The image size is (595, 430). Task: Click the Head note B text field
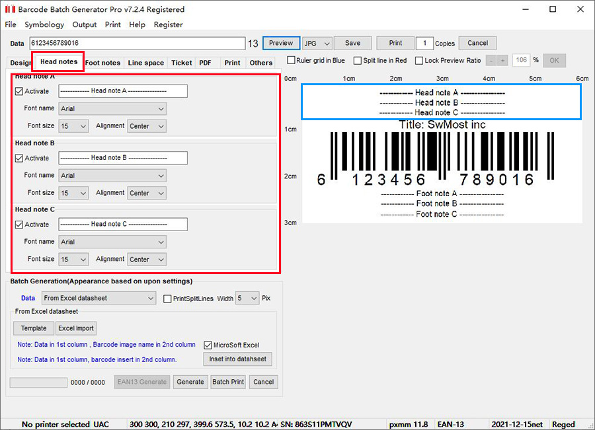click(123, 158)
